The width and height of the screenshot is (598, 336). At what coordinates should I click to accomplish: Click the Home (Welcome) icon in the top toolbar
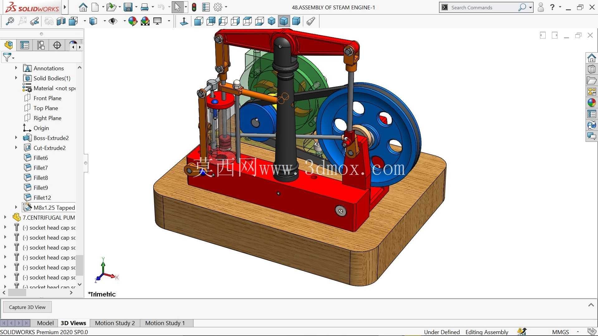[83, 7]
